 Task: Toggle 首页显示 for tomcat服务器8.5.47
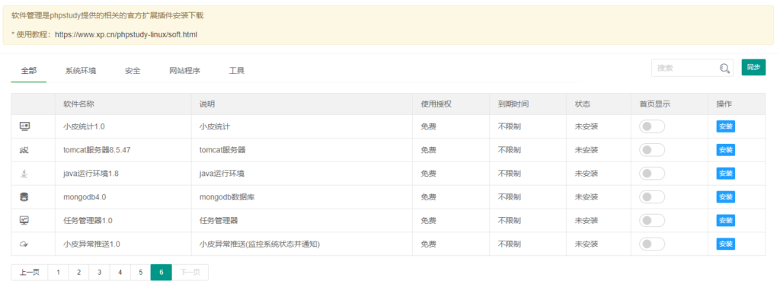(x=652, y=150)
